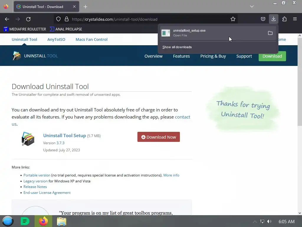
Task: Open the Portable version link
Action: [x=37, y=175]
